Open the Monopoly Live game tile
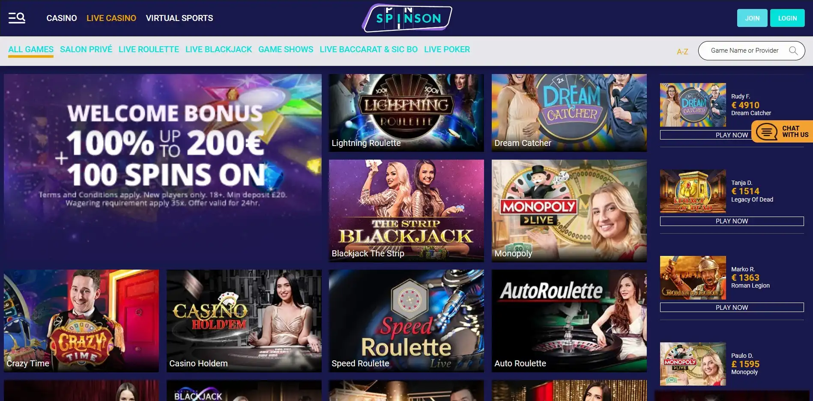The image size is (813, 401). point(569,211)
